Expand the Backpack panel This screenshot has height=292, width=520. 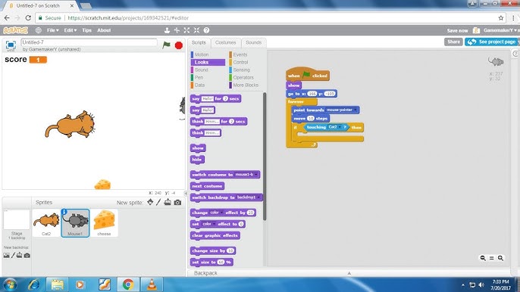pyautogui.click(x=349, y=273)
